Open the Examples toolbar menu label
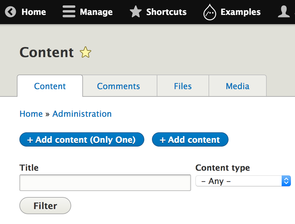This screenshot has width=295, height=224. coord(240,12)
